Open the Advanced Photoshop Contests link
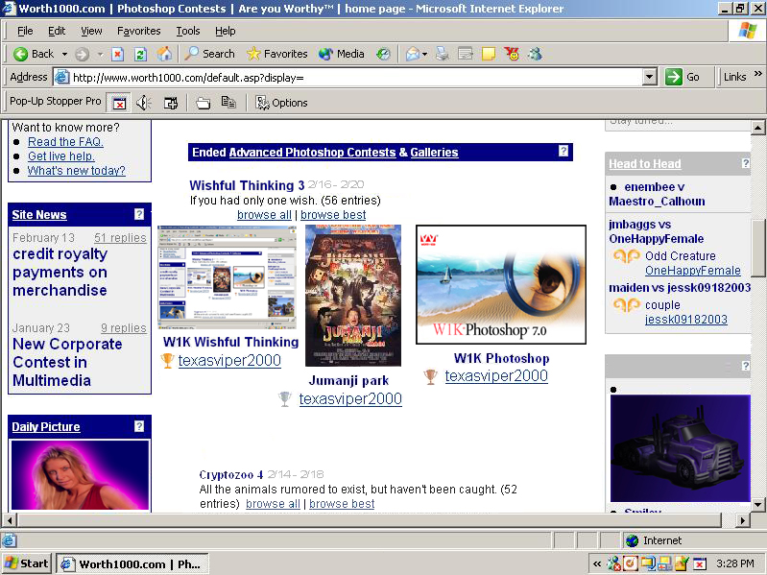This screenshot has height=575, width=767. pos(312,152)
